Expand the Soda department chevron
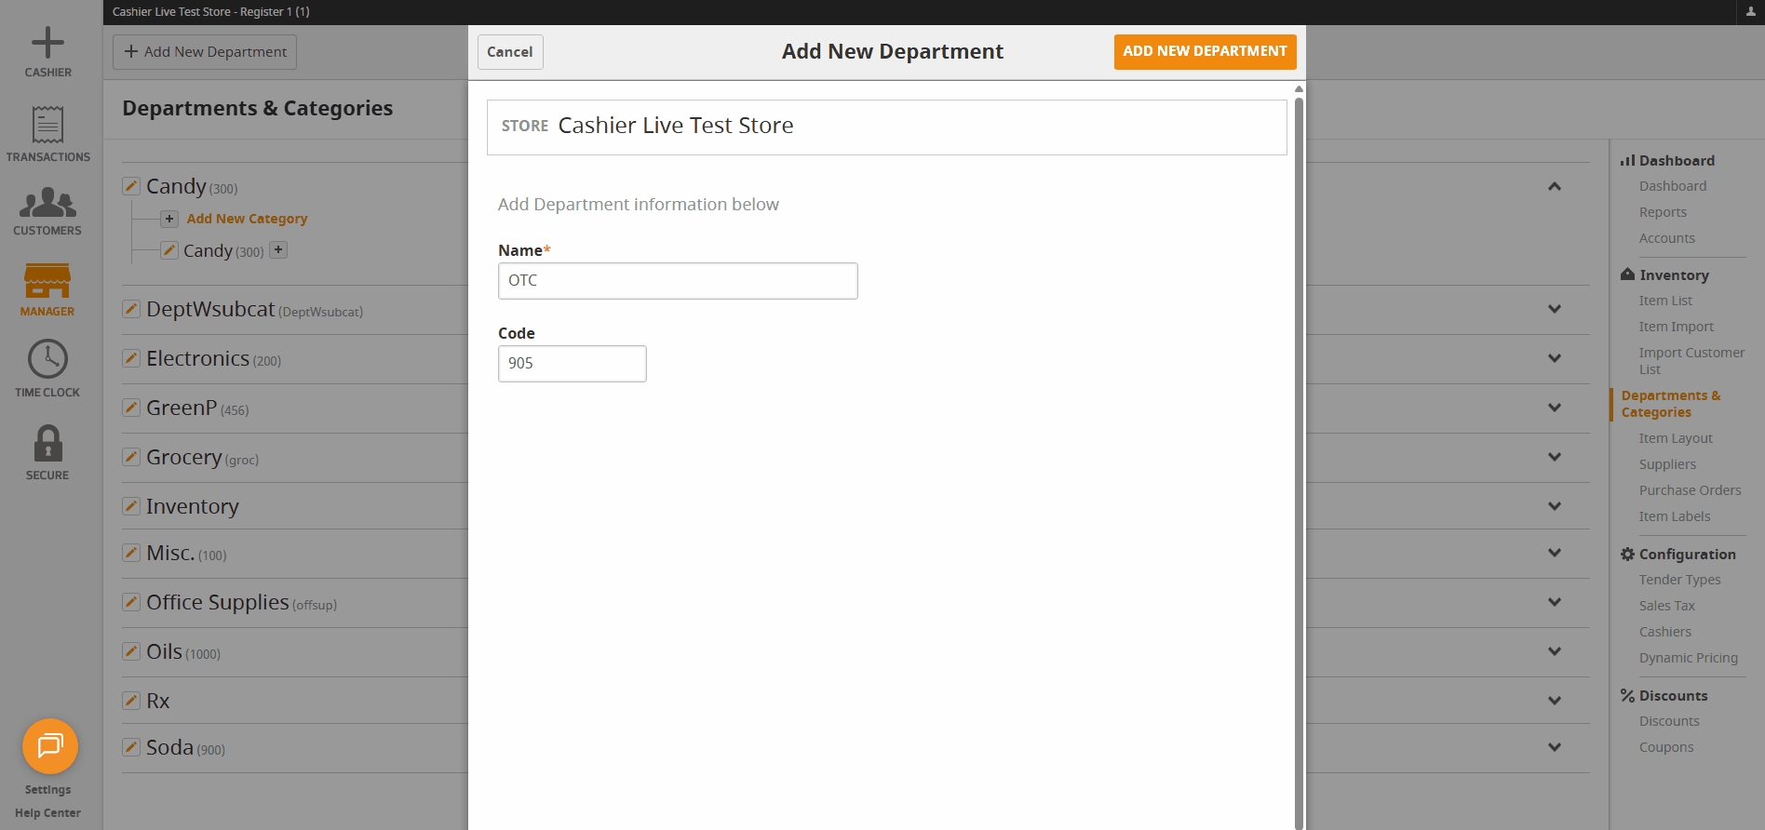 click(x=1555, y=747)
